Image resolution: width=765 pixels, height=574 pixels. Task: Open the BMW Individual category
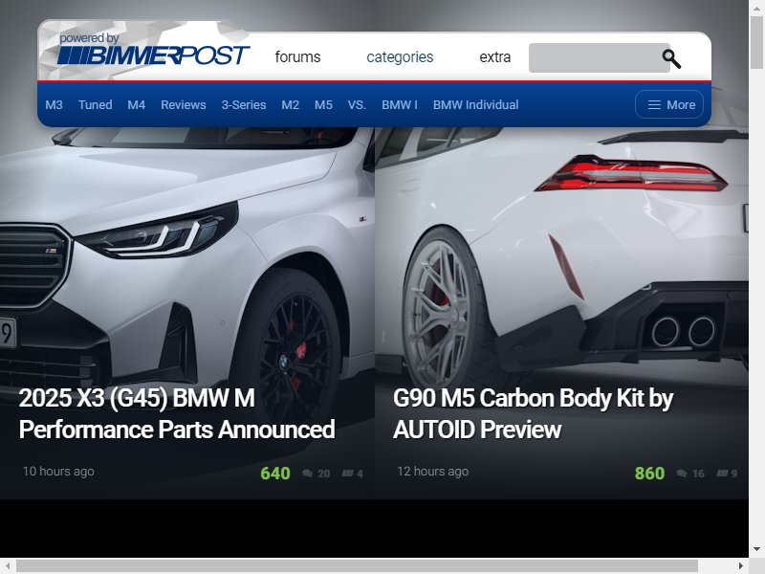click(475, 105)
